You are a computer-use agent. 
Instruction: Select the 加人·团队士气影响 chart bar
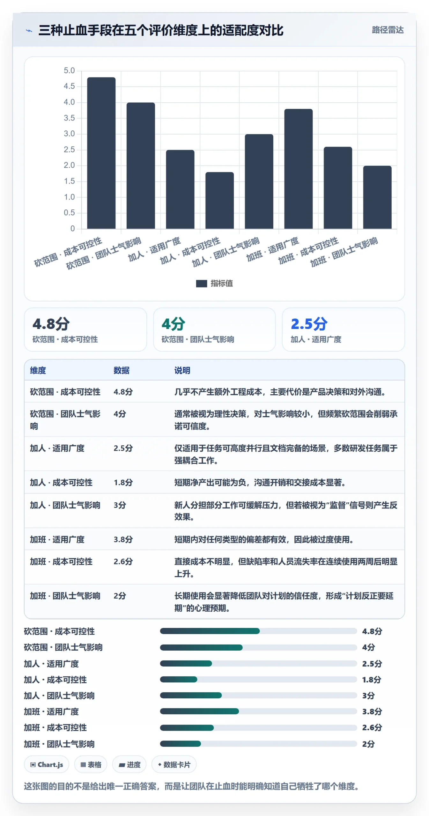click(259, 182)
